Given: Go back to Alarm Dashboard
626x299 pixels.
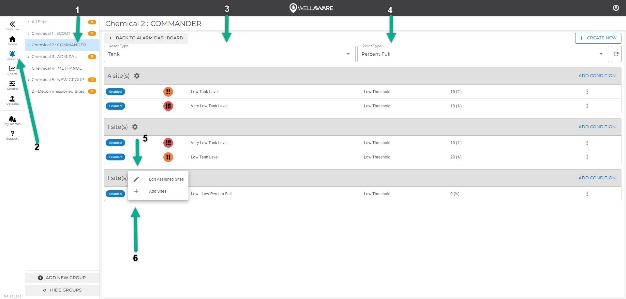Looking at the screenshot, I should click(x=146, y=38).
